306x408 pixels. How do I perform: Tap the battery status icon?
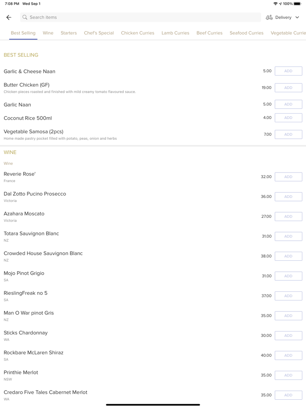pyautogui.click(x=297, y=3)
